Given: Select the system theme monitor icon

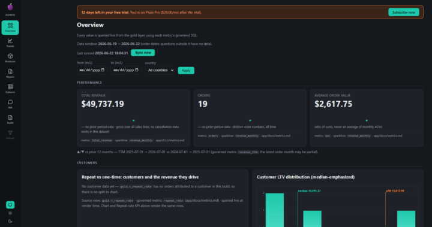Looking at the screenshot, I should 10,205.
